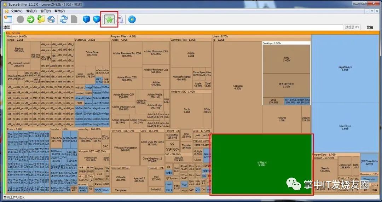Select the config 178.3Mb block

pos(91,75)
